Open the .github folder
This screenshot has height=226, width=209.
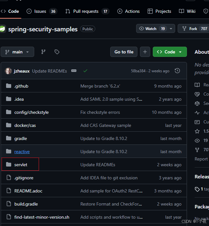pos(21,86)
